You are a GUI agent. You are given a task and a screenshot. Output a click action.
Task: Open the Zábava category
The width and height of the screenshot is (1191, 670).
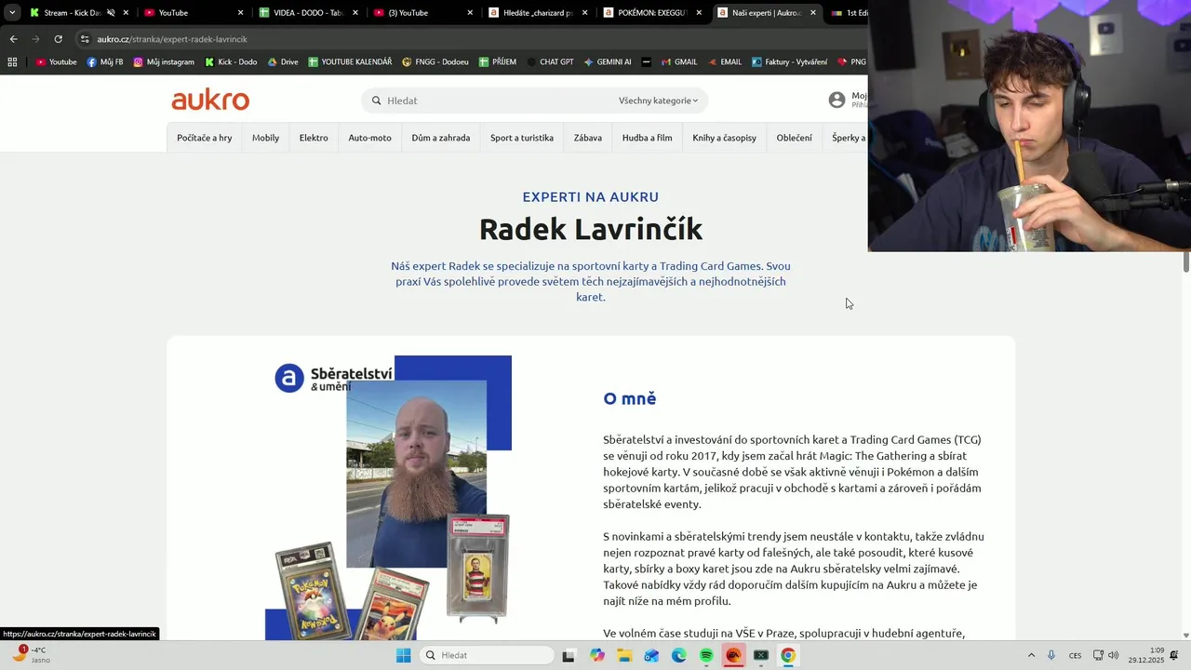(x=588, y=138)
